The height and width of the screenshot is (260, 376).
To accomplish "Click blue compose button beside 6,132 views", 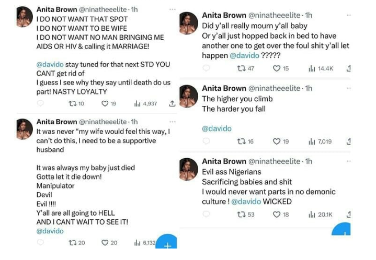I will [167, 244].
